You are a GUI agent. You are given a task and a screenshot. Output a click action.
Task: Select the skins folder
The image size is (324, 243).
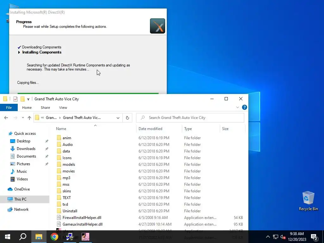pos(66,191)
